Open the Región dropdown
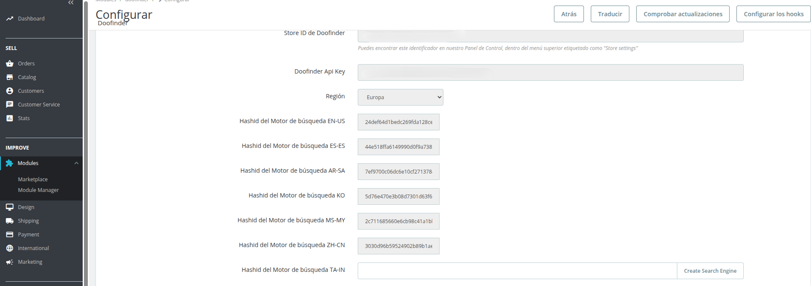The width and height of the screenshot is (811, 286). click(x=400, y=97)
